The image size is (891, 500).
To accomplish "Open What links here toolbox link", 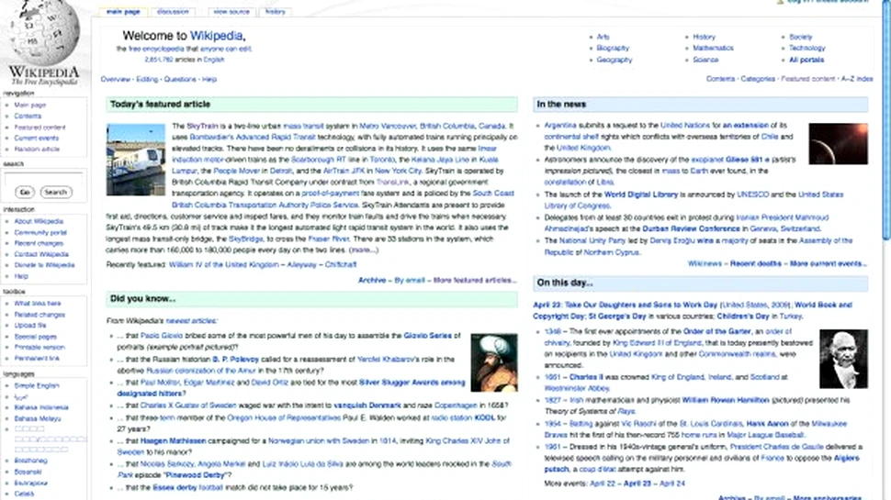I will point(38,303).
